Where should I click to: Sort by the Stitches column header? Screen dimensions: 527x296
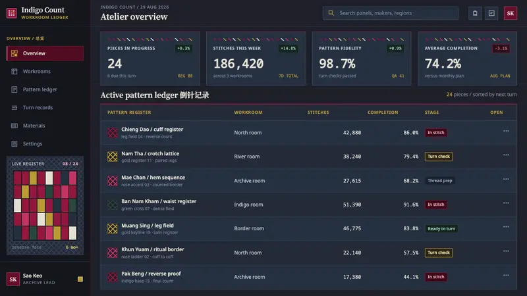(x=318, y=112)
